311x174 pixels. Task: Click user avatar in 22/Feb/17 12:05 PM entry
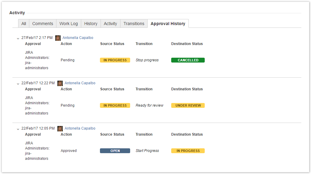click(60, 129)
